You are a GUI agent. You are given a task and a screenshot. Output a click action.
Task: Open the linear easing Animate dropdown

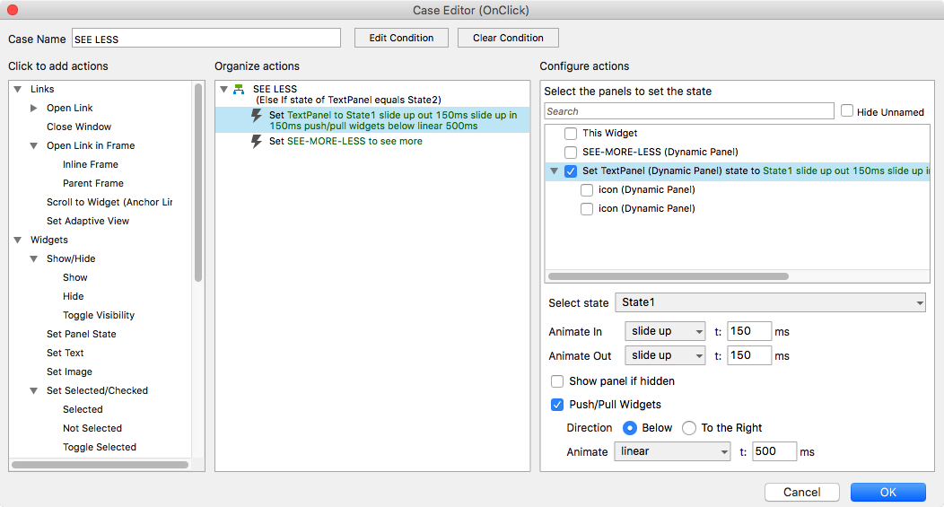(x=672, y=451)
